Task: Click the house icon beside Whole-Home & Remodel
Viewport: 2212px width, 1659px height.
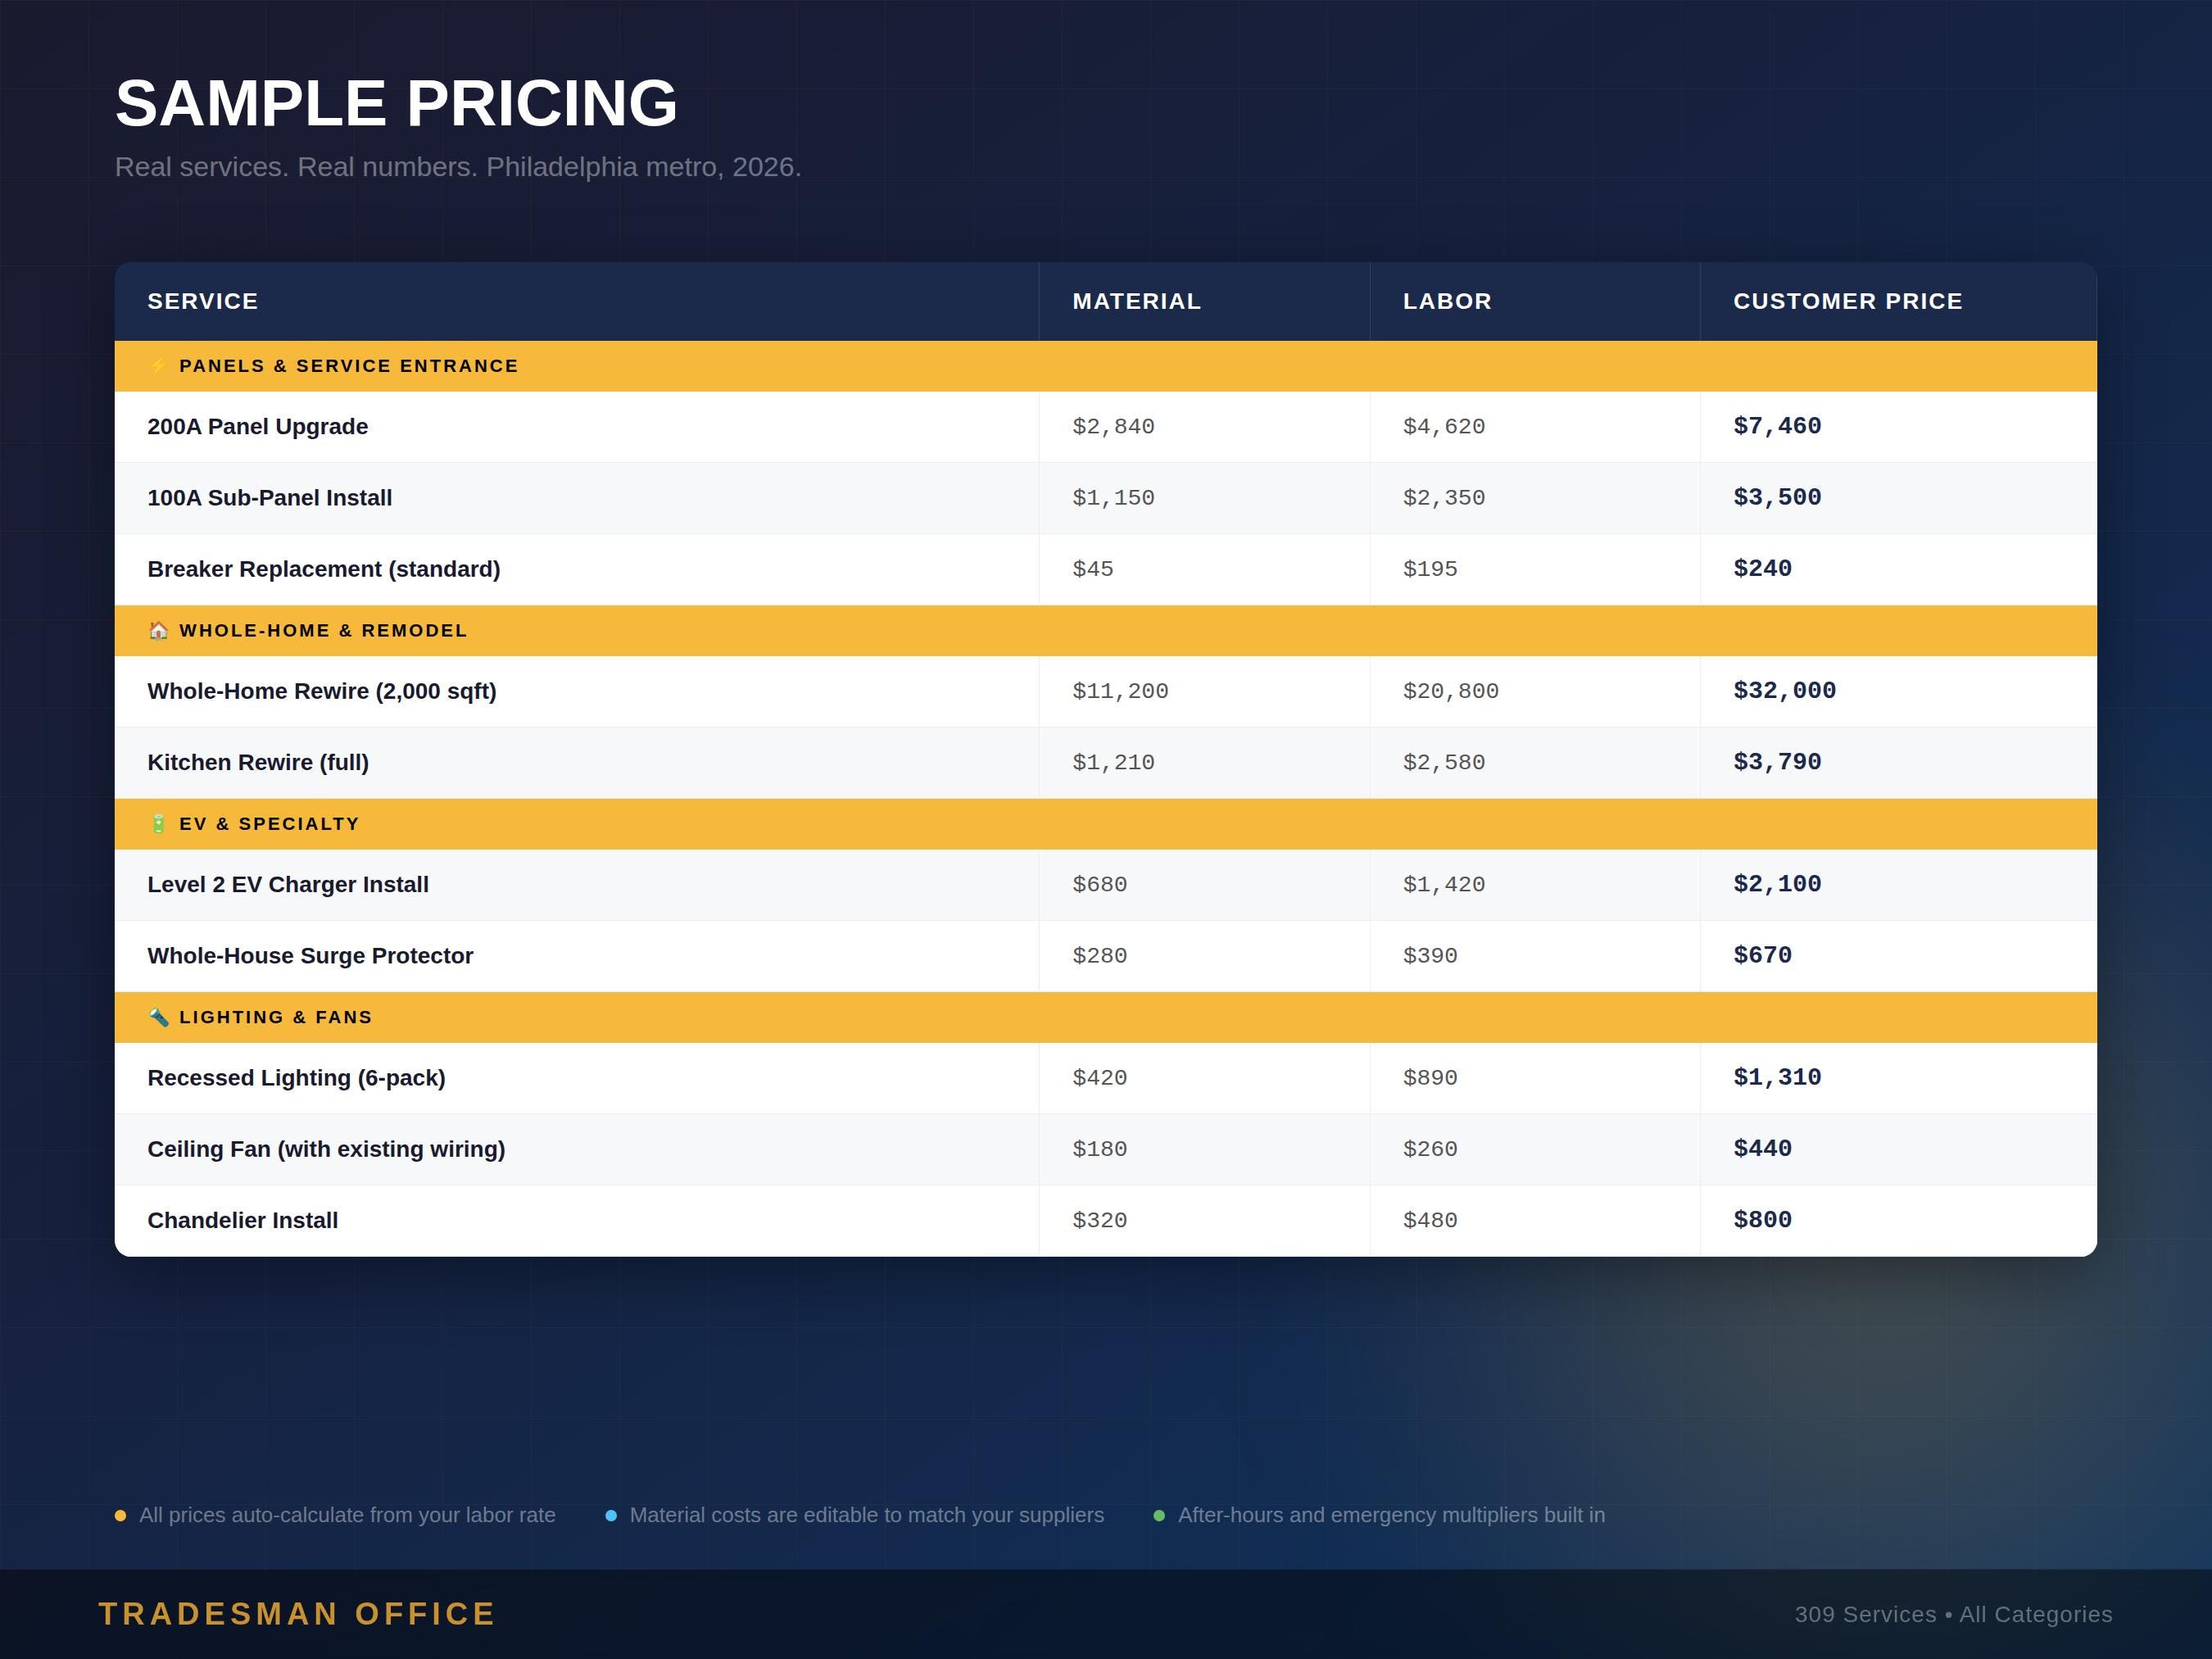Action: pyautogui.click(x=158, y=631)
